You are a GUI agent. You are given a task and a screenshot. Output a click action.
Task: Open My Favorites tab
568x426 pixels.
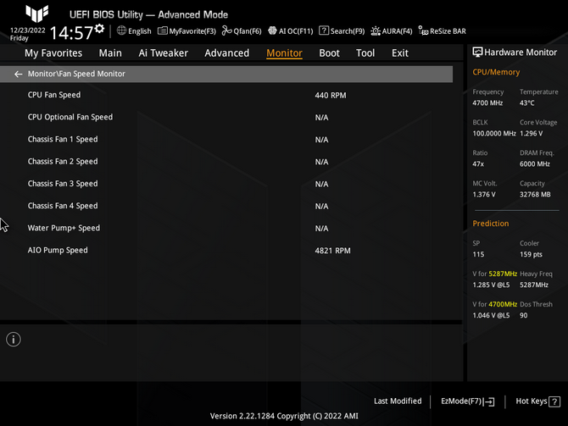53,53
